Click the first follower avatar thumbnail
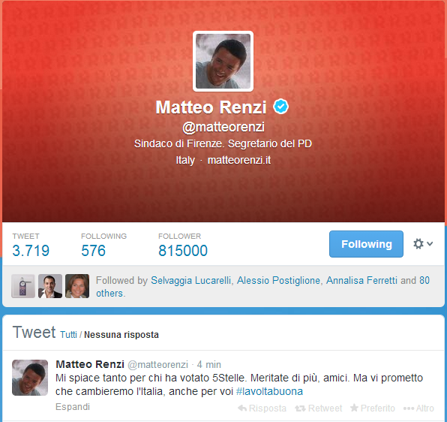The image size is (447, 422). point(23,286)
